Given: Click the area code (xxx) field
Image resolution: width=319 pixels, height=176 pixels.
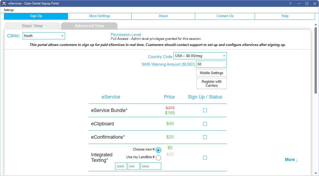Looking at the screenshot, I should pyautogui.click(x=121, y=166).
